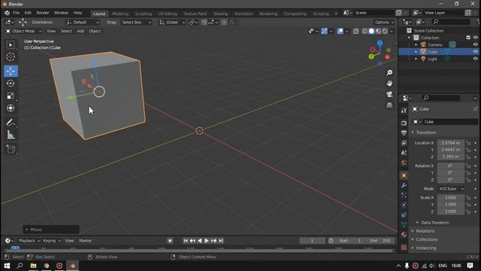Click the Location X value field
Viewport: 481px width, 271px height.
[450, 143]
